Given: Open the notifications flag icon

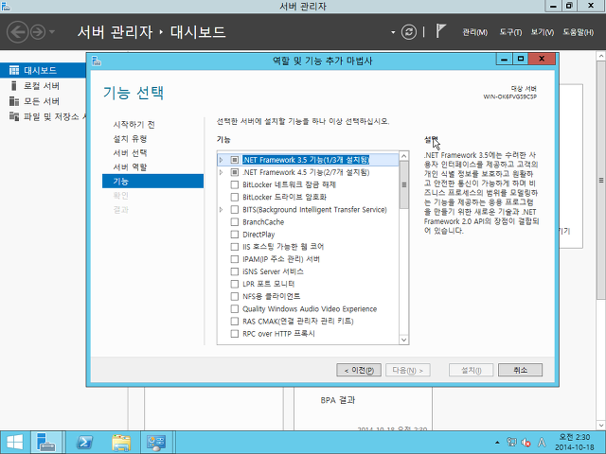Looking at the screenshot, I should (x=440, y=31).
